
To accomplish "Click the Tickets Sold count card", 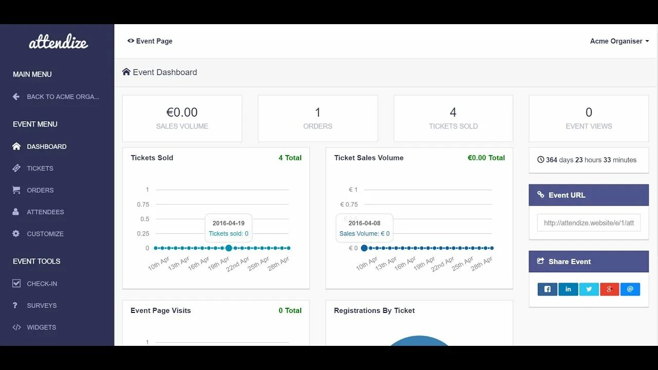I will (453, 118).
